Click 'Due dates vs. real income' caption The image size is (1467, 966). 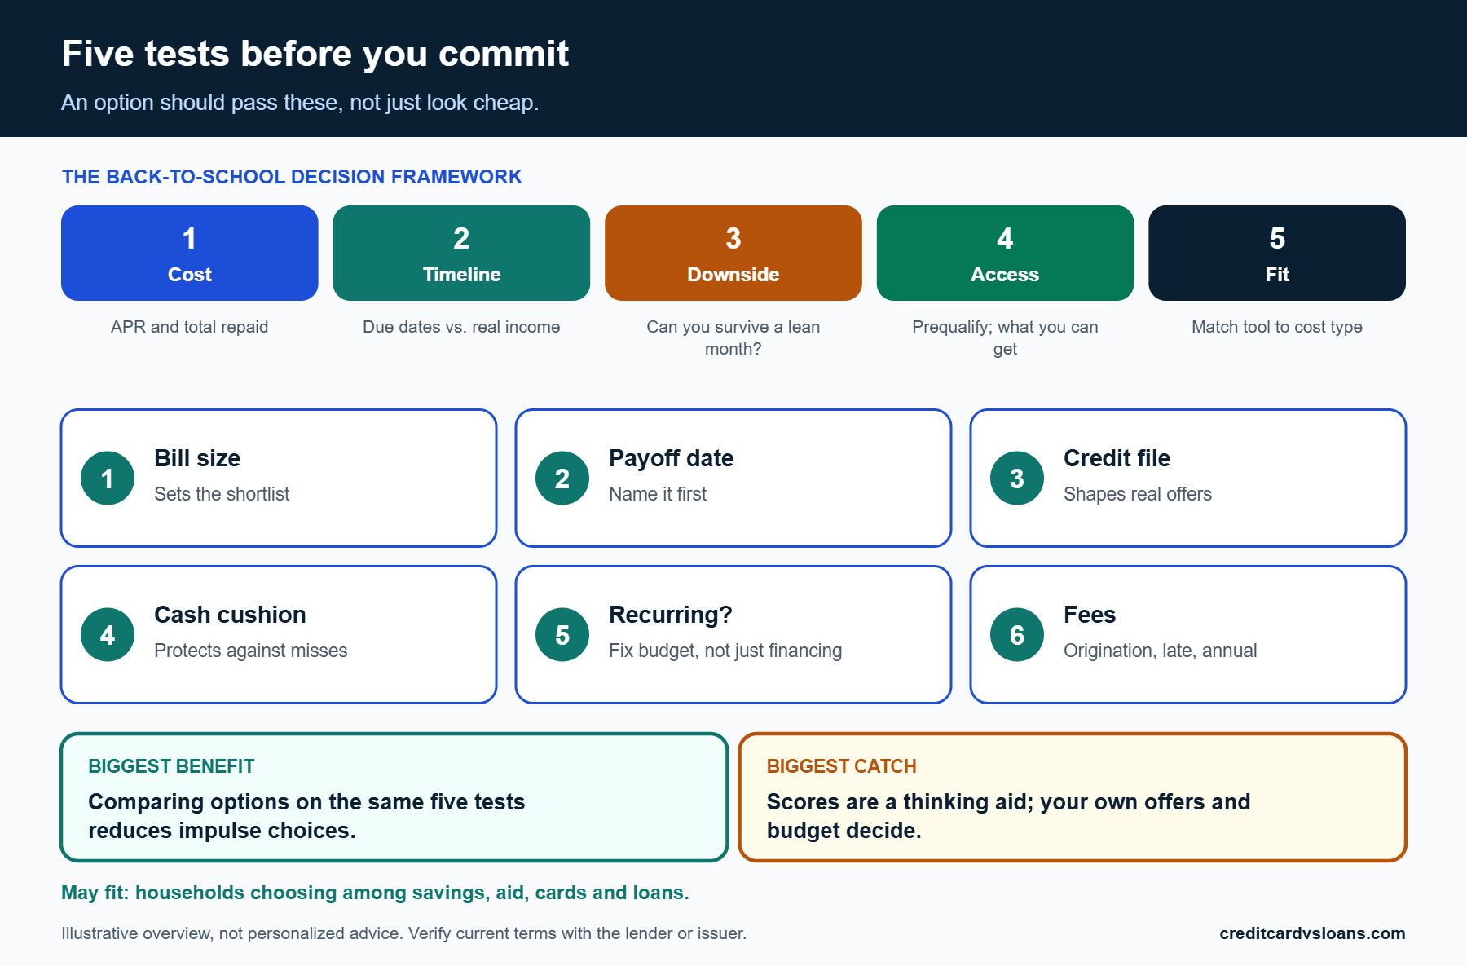[461, 327]
